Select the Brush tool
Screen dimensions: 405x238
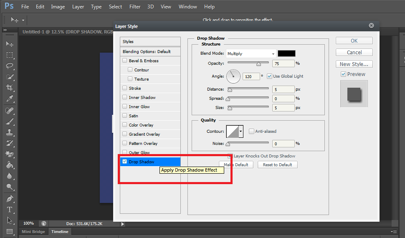point(10,122)
